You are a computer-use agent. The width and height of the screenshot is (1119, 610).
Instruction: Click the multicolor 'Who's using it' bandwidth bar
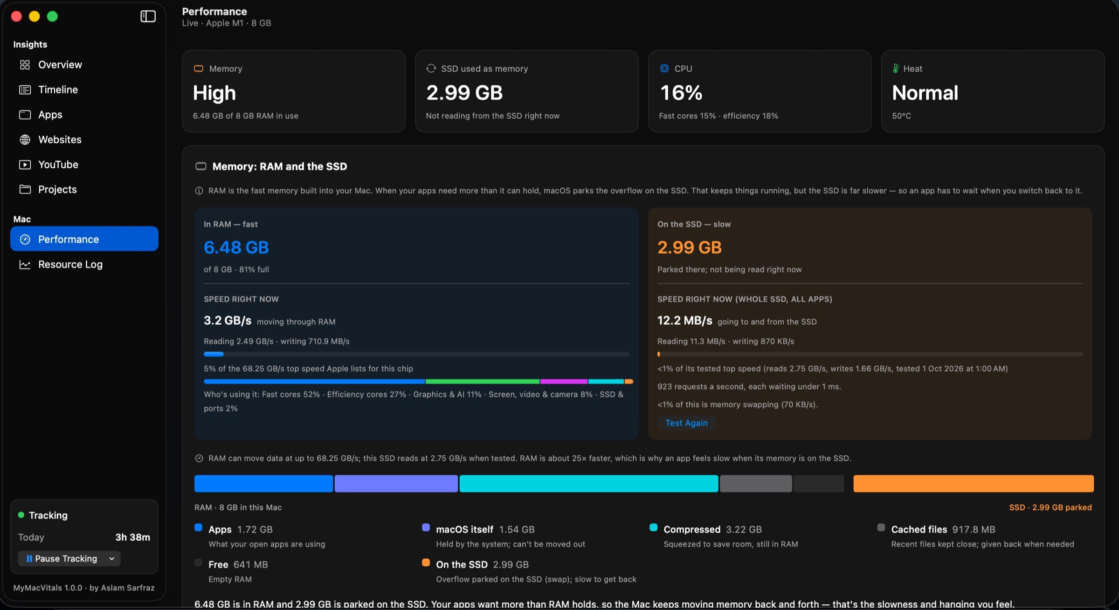click(x=418, y=382)
